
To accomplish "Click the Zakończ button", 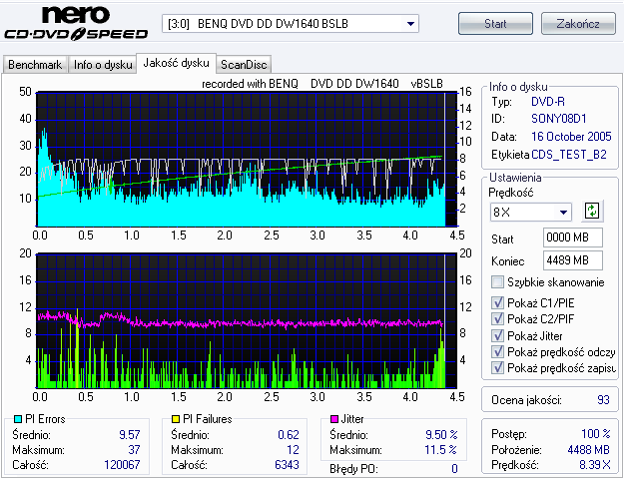I will click(x=578, y=24).
